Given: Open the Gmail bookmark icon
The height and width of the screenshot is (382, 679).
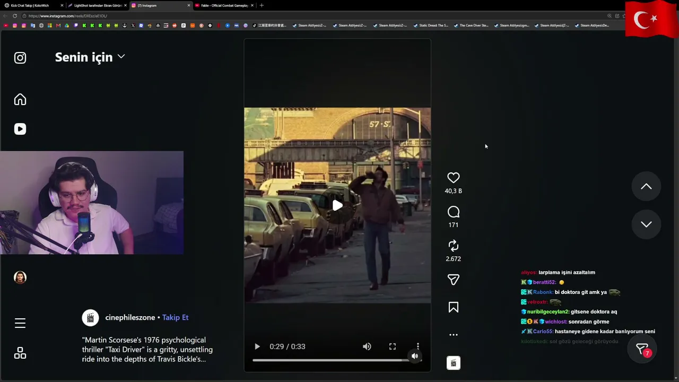Looking at the screenshot, I should (58, 25).
